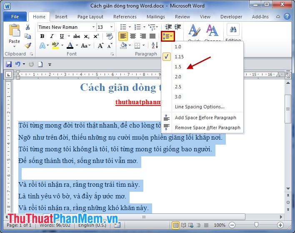
Task: Apply superscript formatting
Action: tap(96, 36)
